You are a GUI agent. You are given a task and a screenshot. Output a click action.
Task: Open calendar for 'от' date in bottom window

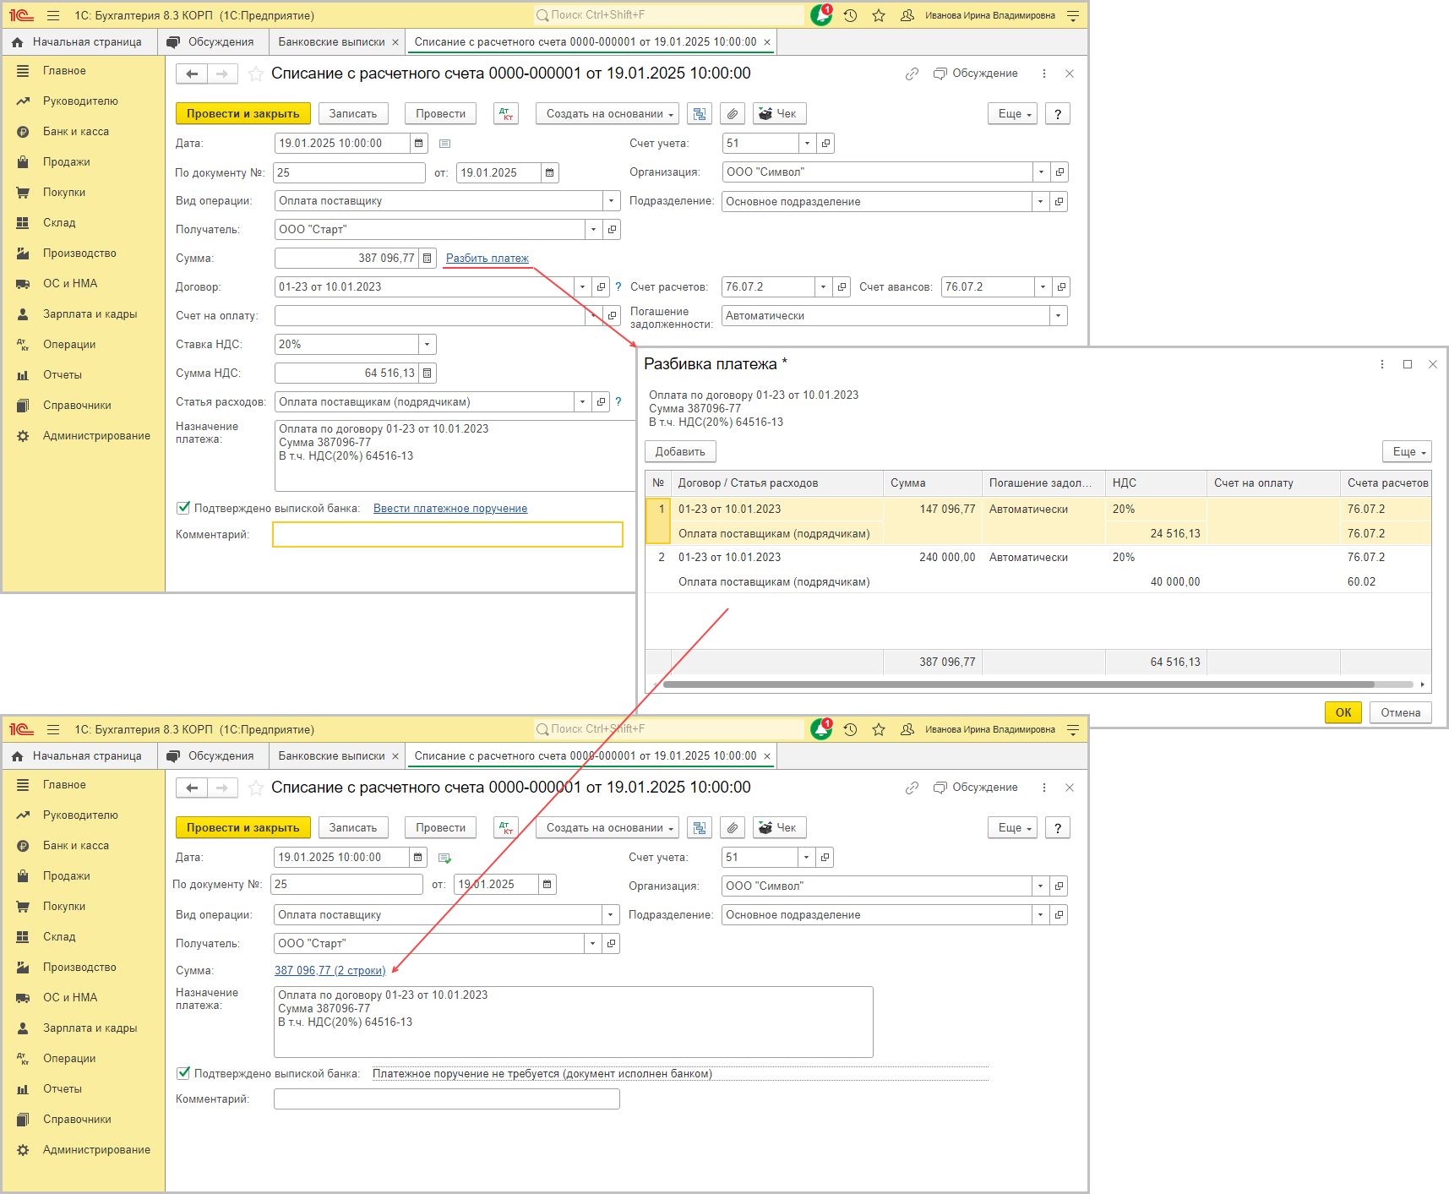(x=547, y=885)
